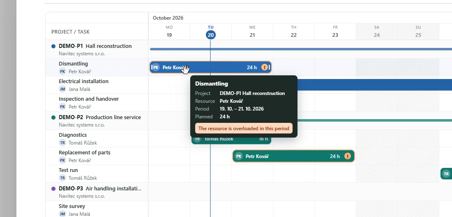Click 24 h label on Replacement of parts bar

(x=334, y=156)
